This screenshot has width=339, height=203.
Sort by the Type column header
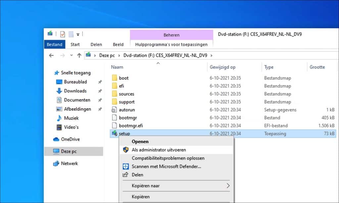(x=269, y=67)
